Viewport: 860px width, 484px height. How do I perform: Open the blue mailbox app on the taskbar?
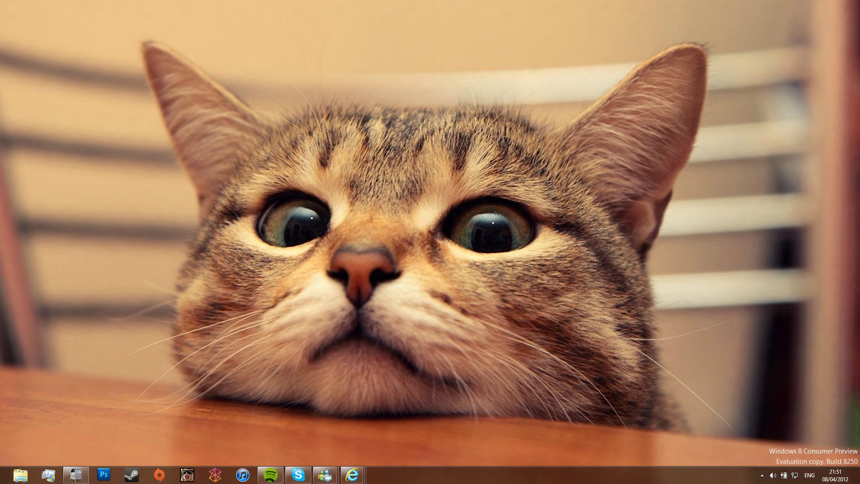tap(76, 475)
